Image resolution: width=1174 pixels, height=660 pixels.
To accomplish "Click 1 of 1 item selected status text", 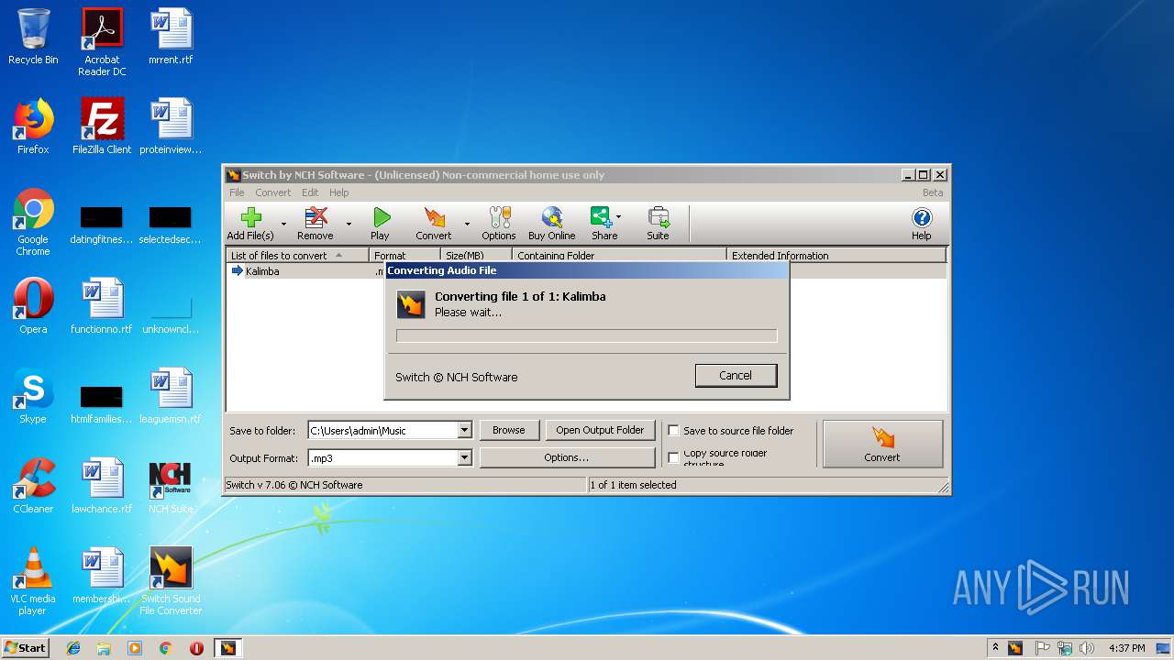I will (634, 485).
